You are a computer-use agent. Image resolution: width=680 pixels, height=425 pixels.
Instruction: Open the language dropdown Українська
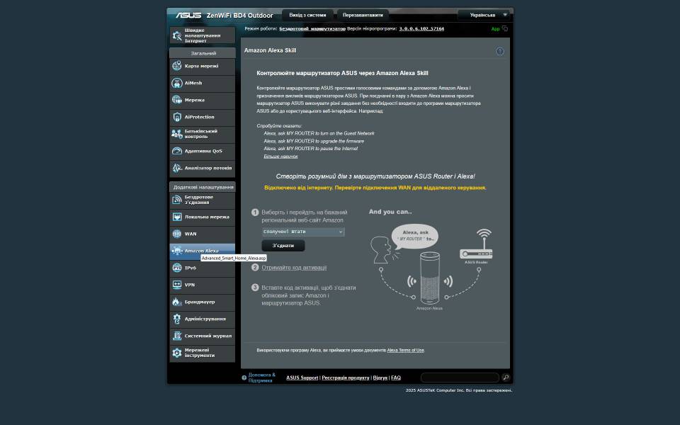tap(484, 15)
